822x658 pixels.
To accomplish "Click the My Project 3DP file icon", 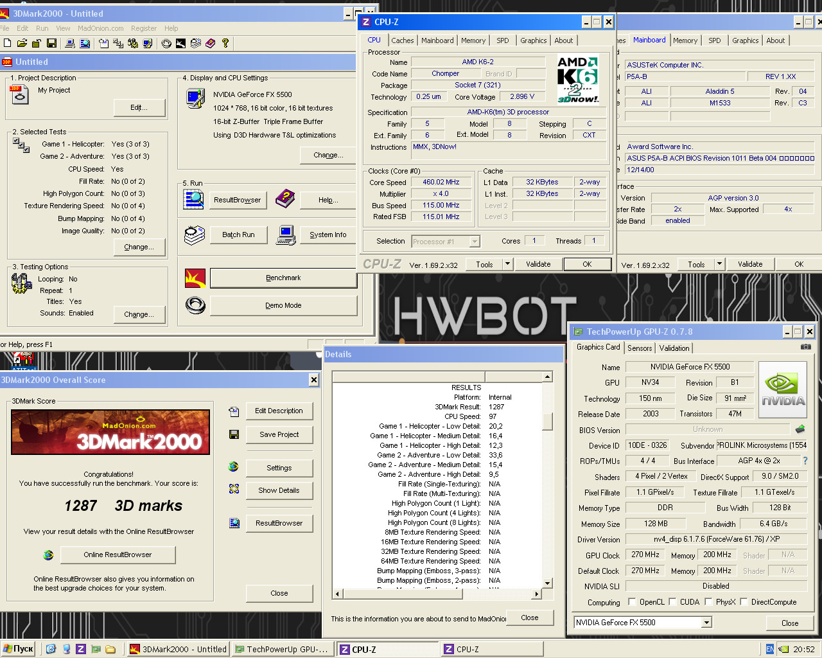I will click(x=19, y=95).
